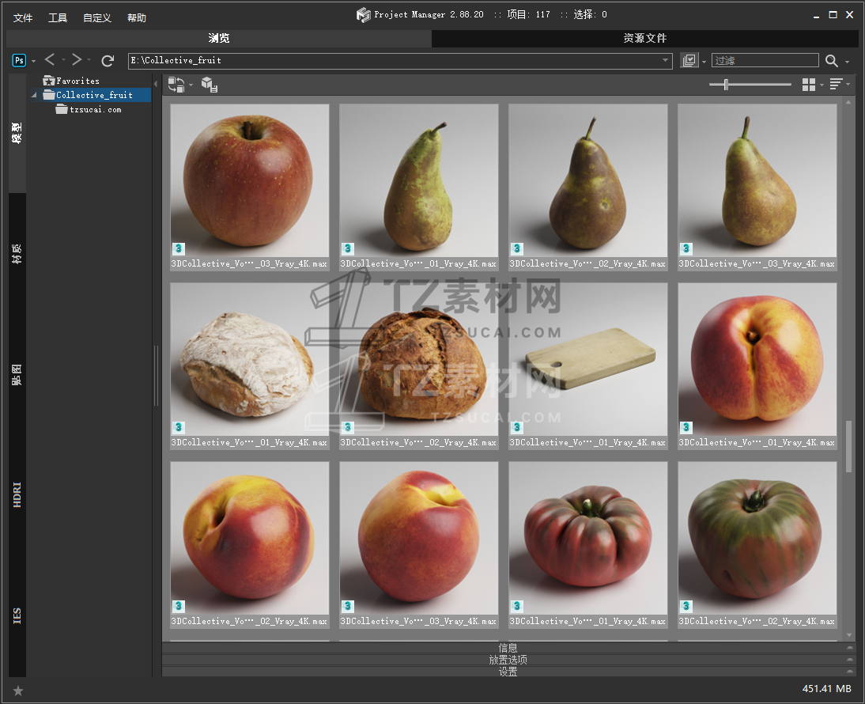Open the tzsucai.com subfolder

click(x=95, y=110)
